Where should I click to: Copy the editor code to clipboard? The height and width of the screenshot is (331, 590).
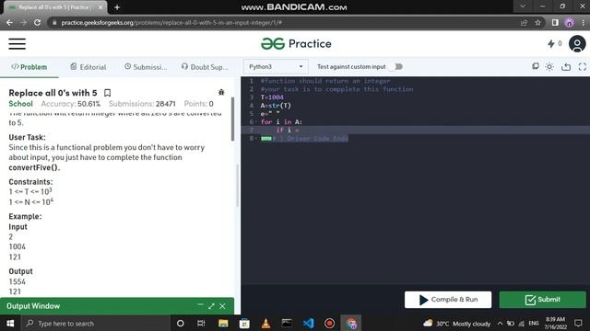pos(535,66)
